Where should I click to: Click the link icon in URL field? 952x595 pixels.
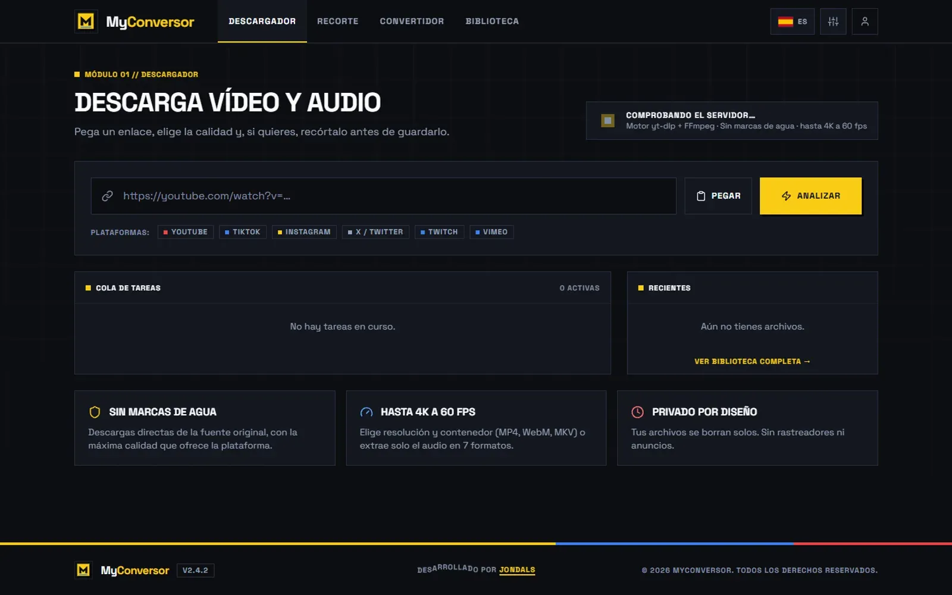[x=107, y=196]
